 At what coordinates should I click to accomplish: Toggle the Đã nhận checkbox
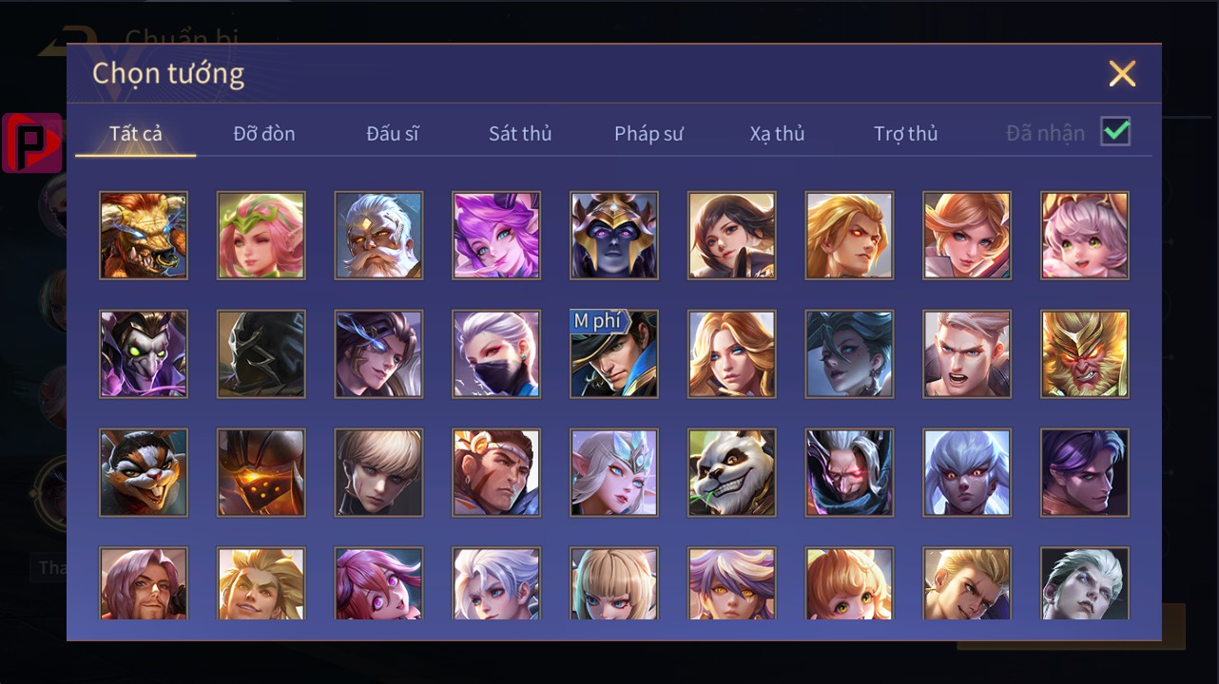coord(1115,132)
